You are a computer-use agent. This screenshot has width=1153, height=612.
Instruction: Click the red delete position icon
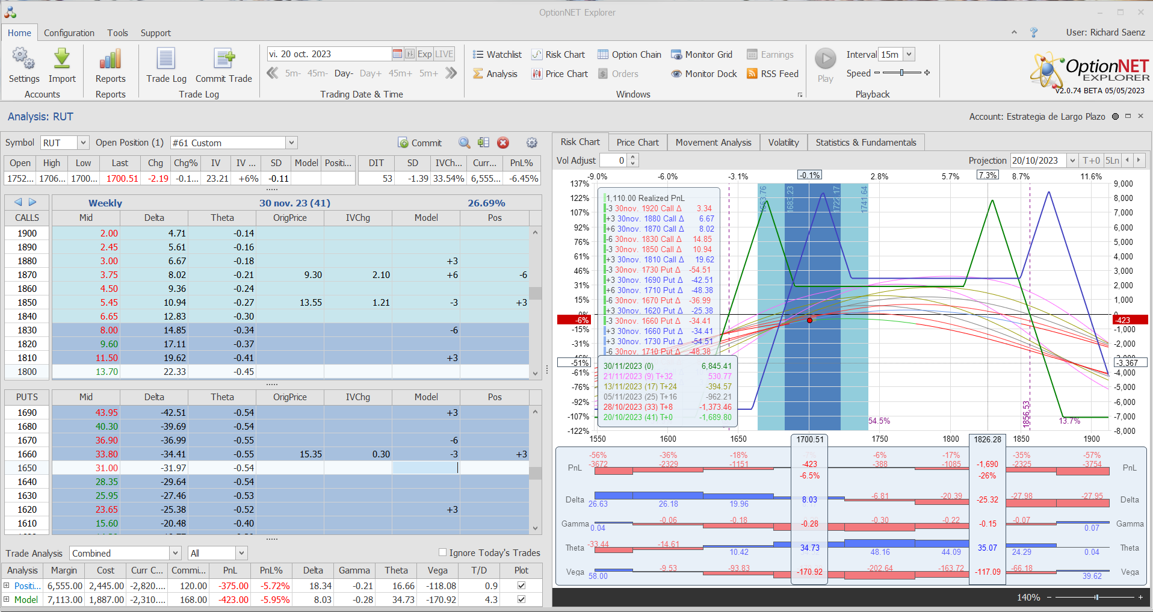point(503,143)
